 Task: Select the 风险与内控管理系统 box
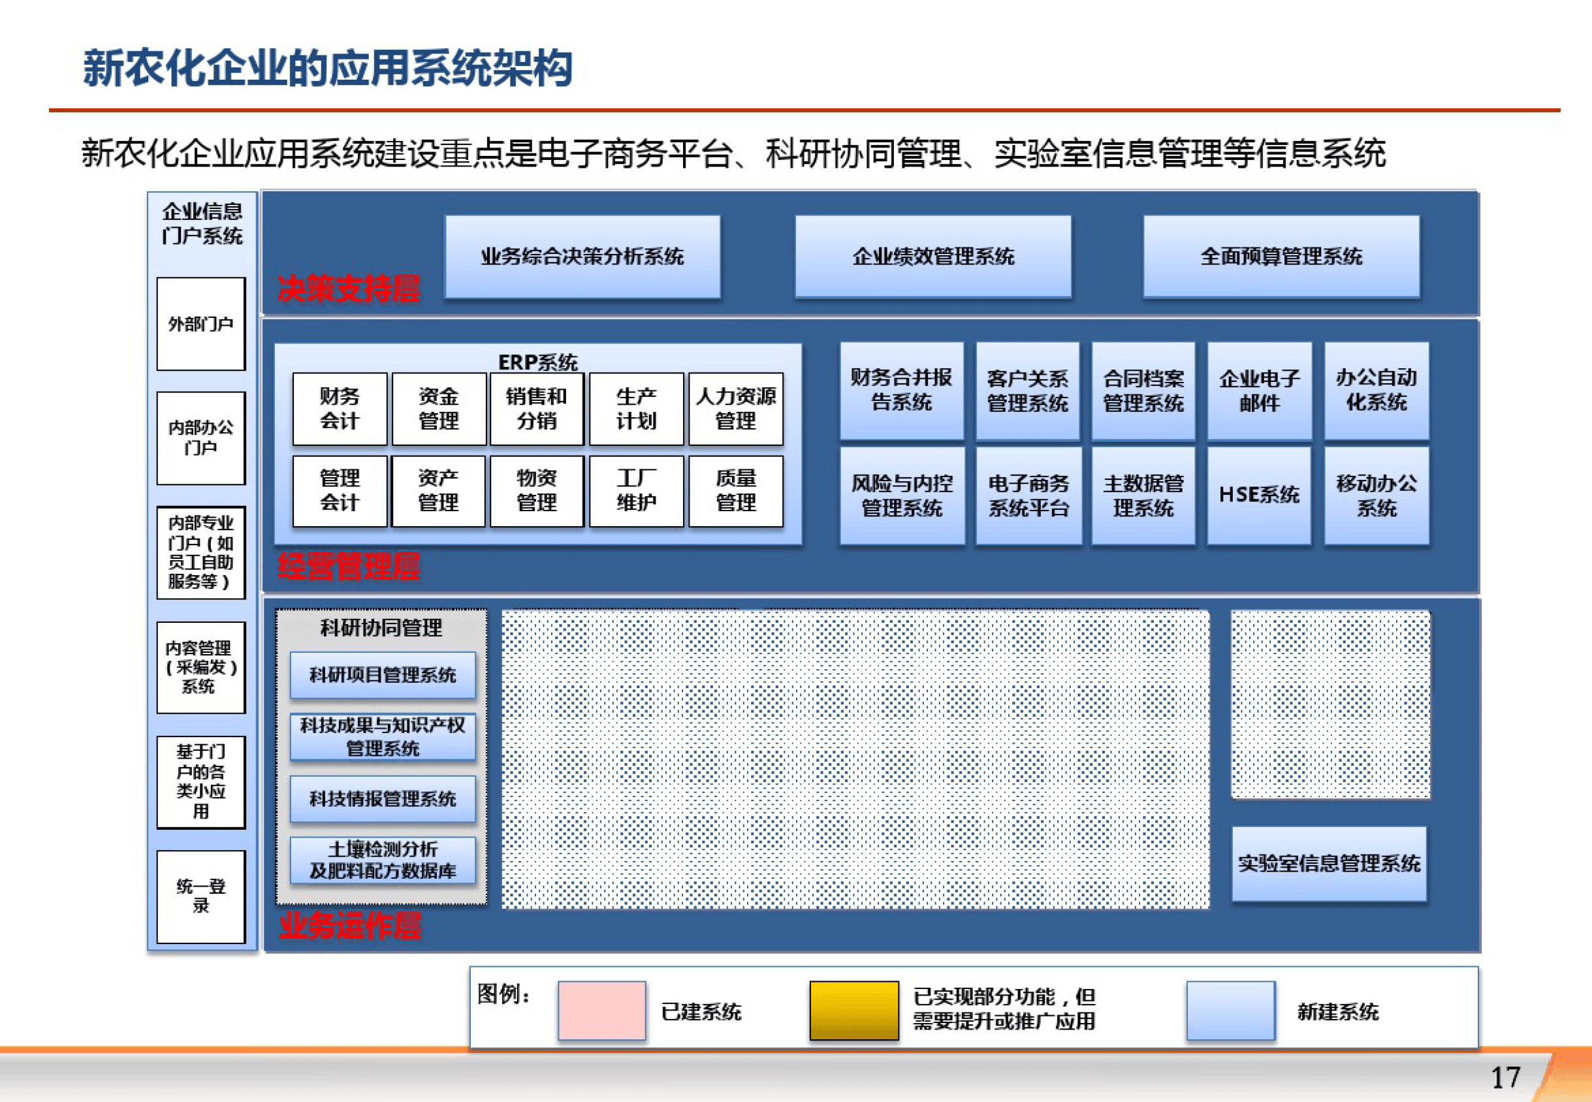point(901,496)
